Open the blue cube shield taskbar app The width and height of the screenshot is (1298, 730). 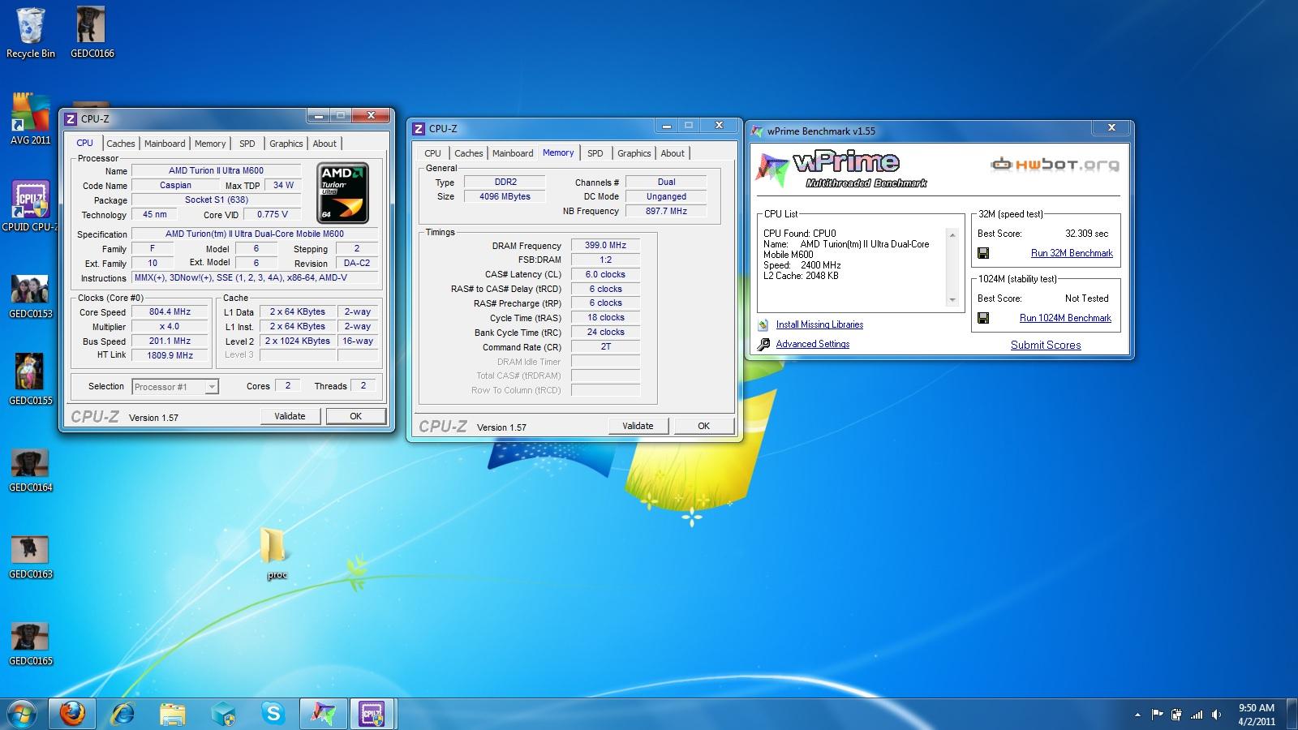(x=223, y=714)
